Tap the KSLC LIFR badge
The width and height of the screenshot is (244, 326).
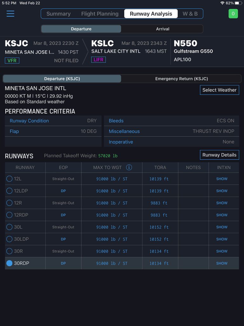pos(98,60)
